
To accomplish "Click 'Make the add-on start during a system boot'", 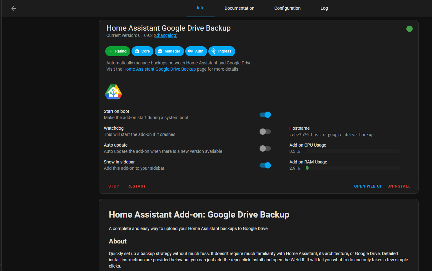I will (146, 118).
